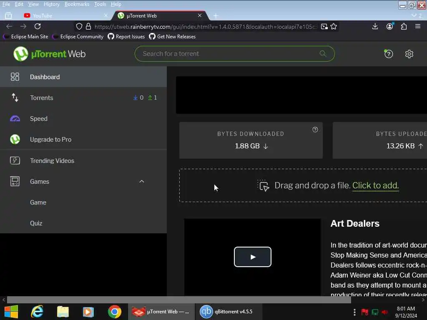Open the Edit menu
The width and height of the screenshot is (427, 320).
click(x=19, y=4)
